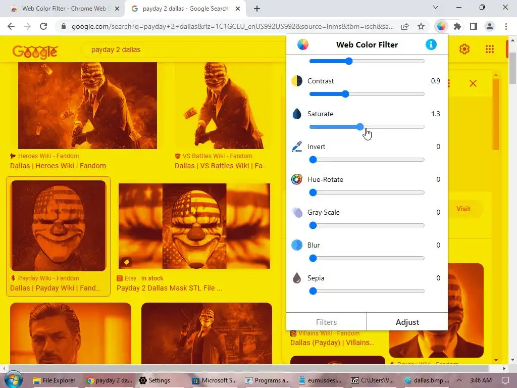This screenshot has width=517, height=388.
Task: Click on the Sepia slider track
Action: click(x=367, y=292)
